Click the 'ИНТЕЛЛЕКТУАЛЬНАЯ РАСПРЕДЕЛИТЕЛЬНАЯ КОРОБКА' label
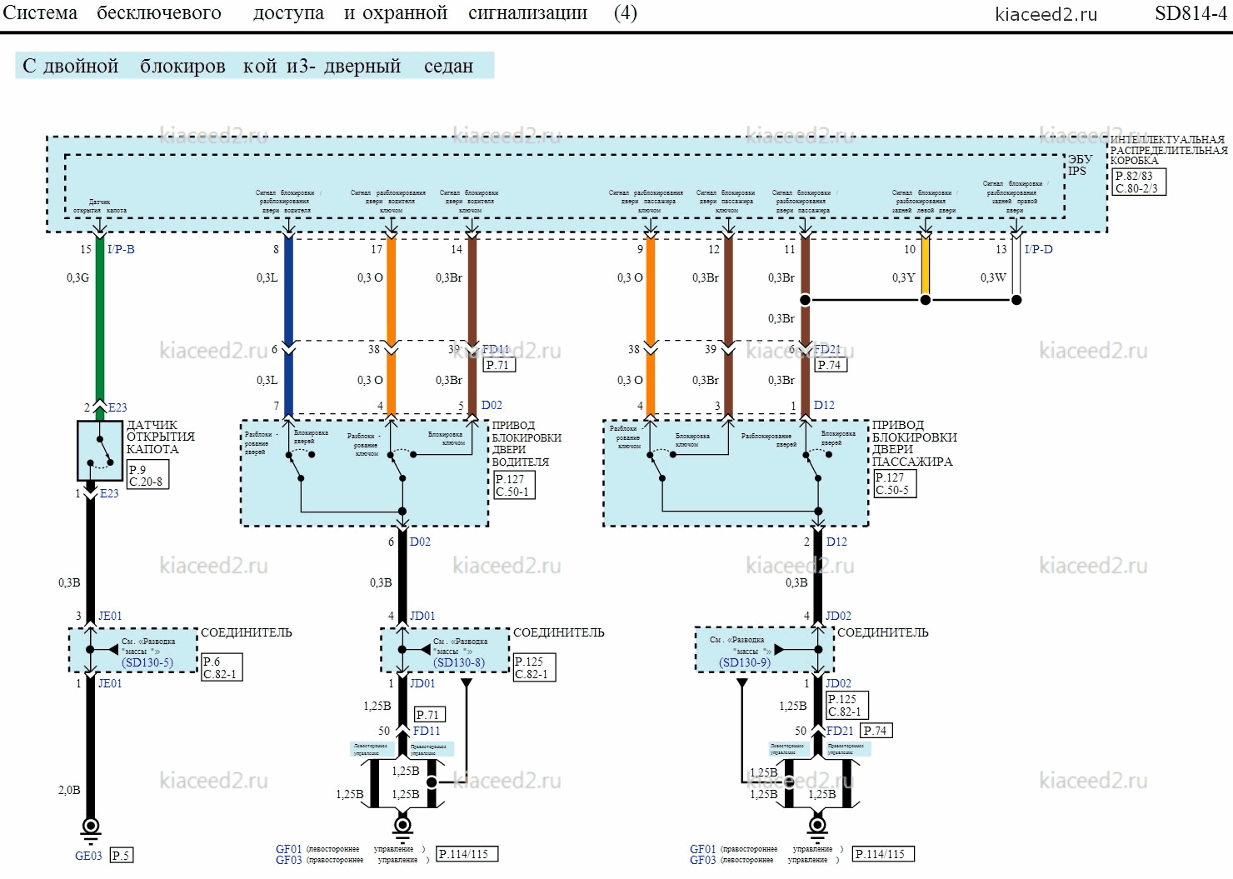Screen dimensions: 1233x879 pos(1168,150)
